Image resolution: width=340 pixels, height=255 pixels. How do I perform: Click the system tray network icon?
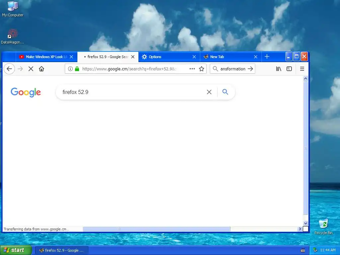point(315,250)
